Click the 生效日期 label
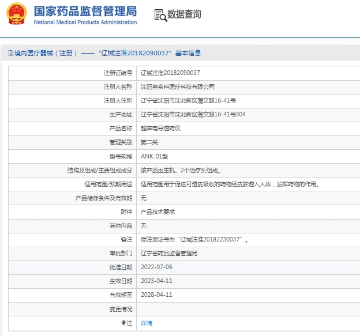The width and height of the screenshot is (360, 336). click(121, 281)
